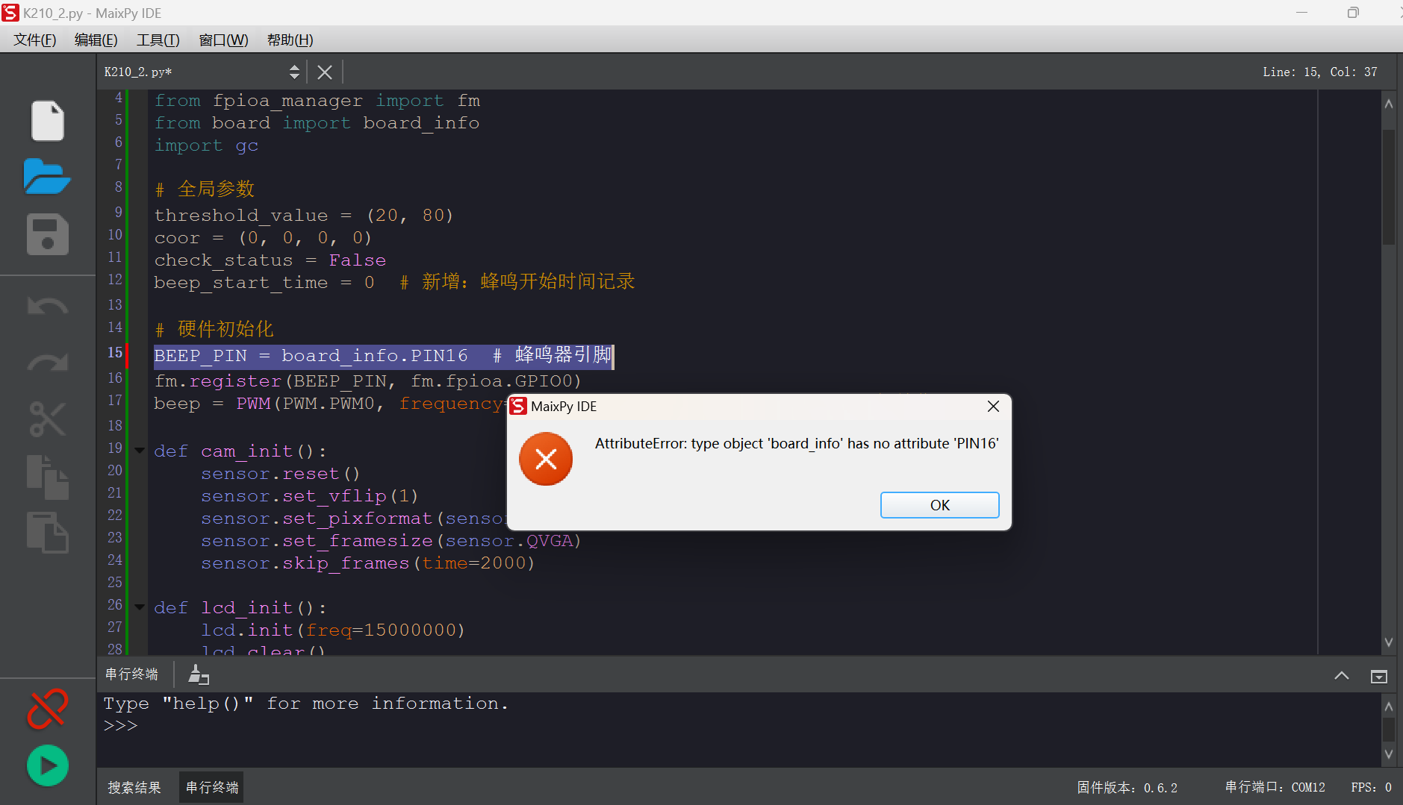Open the 文件(F) menu

tap(35, 40)
